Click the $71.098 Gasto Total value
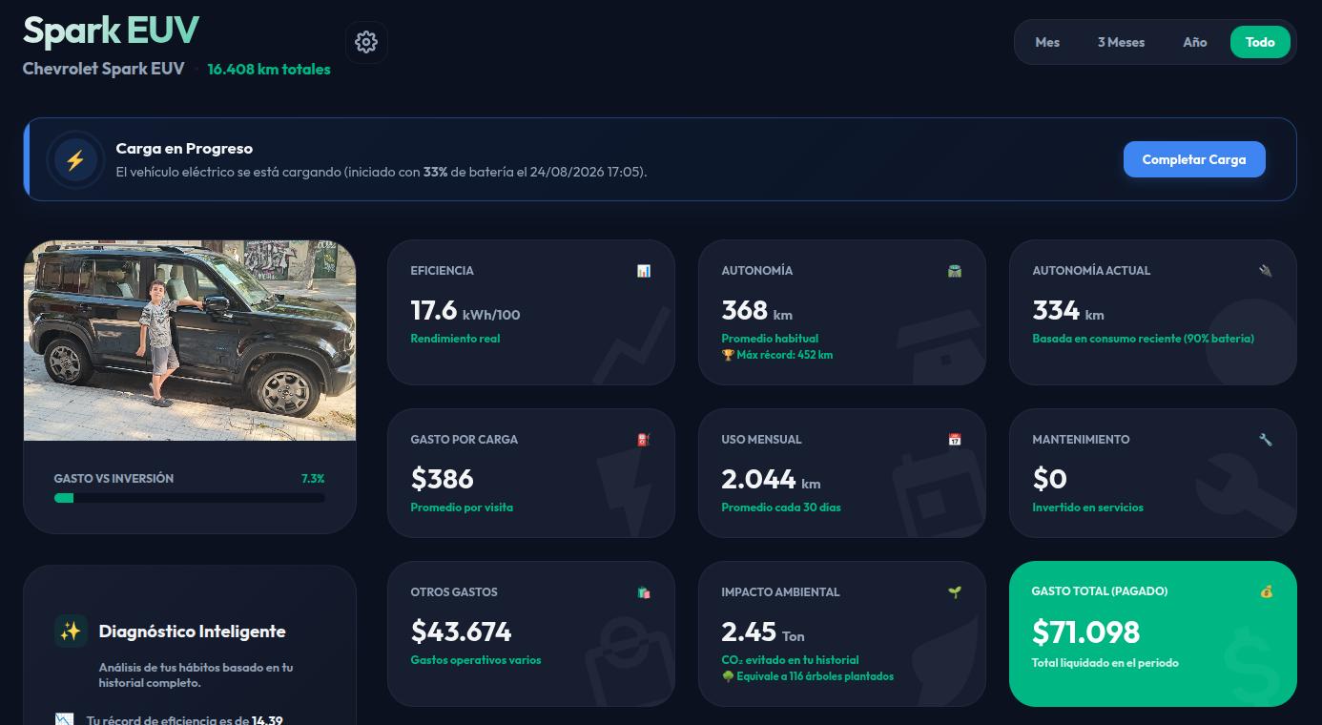1322x725 pixels. 1086,632
